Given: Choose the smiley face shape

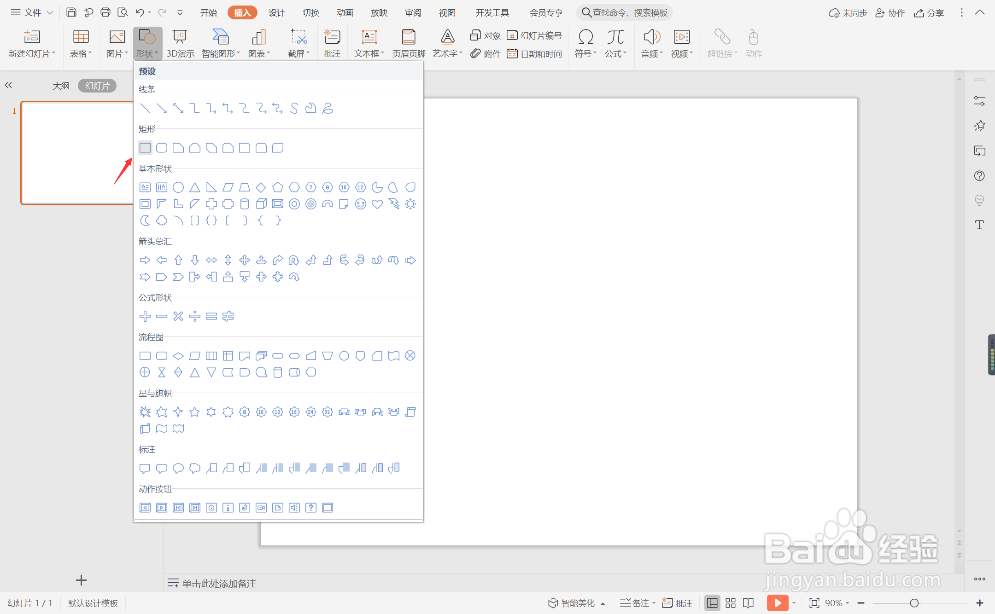Looking at the screenshot, I should tap(361, 204).
